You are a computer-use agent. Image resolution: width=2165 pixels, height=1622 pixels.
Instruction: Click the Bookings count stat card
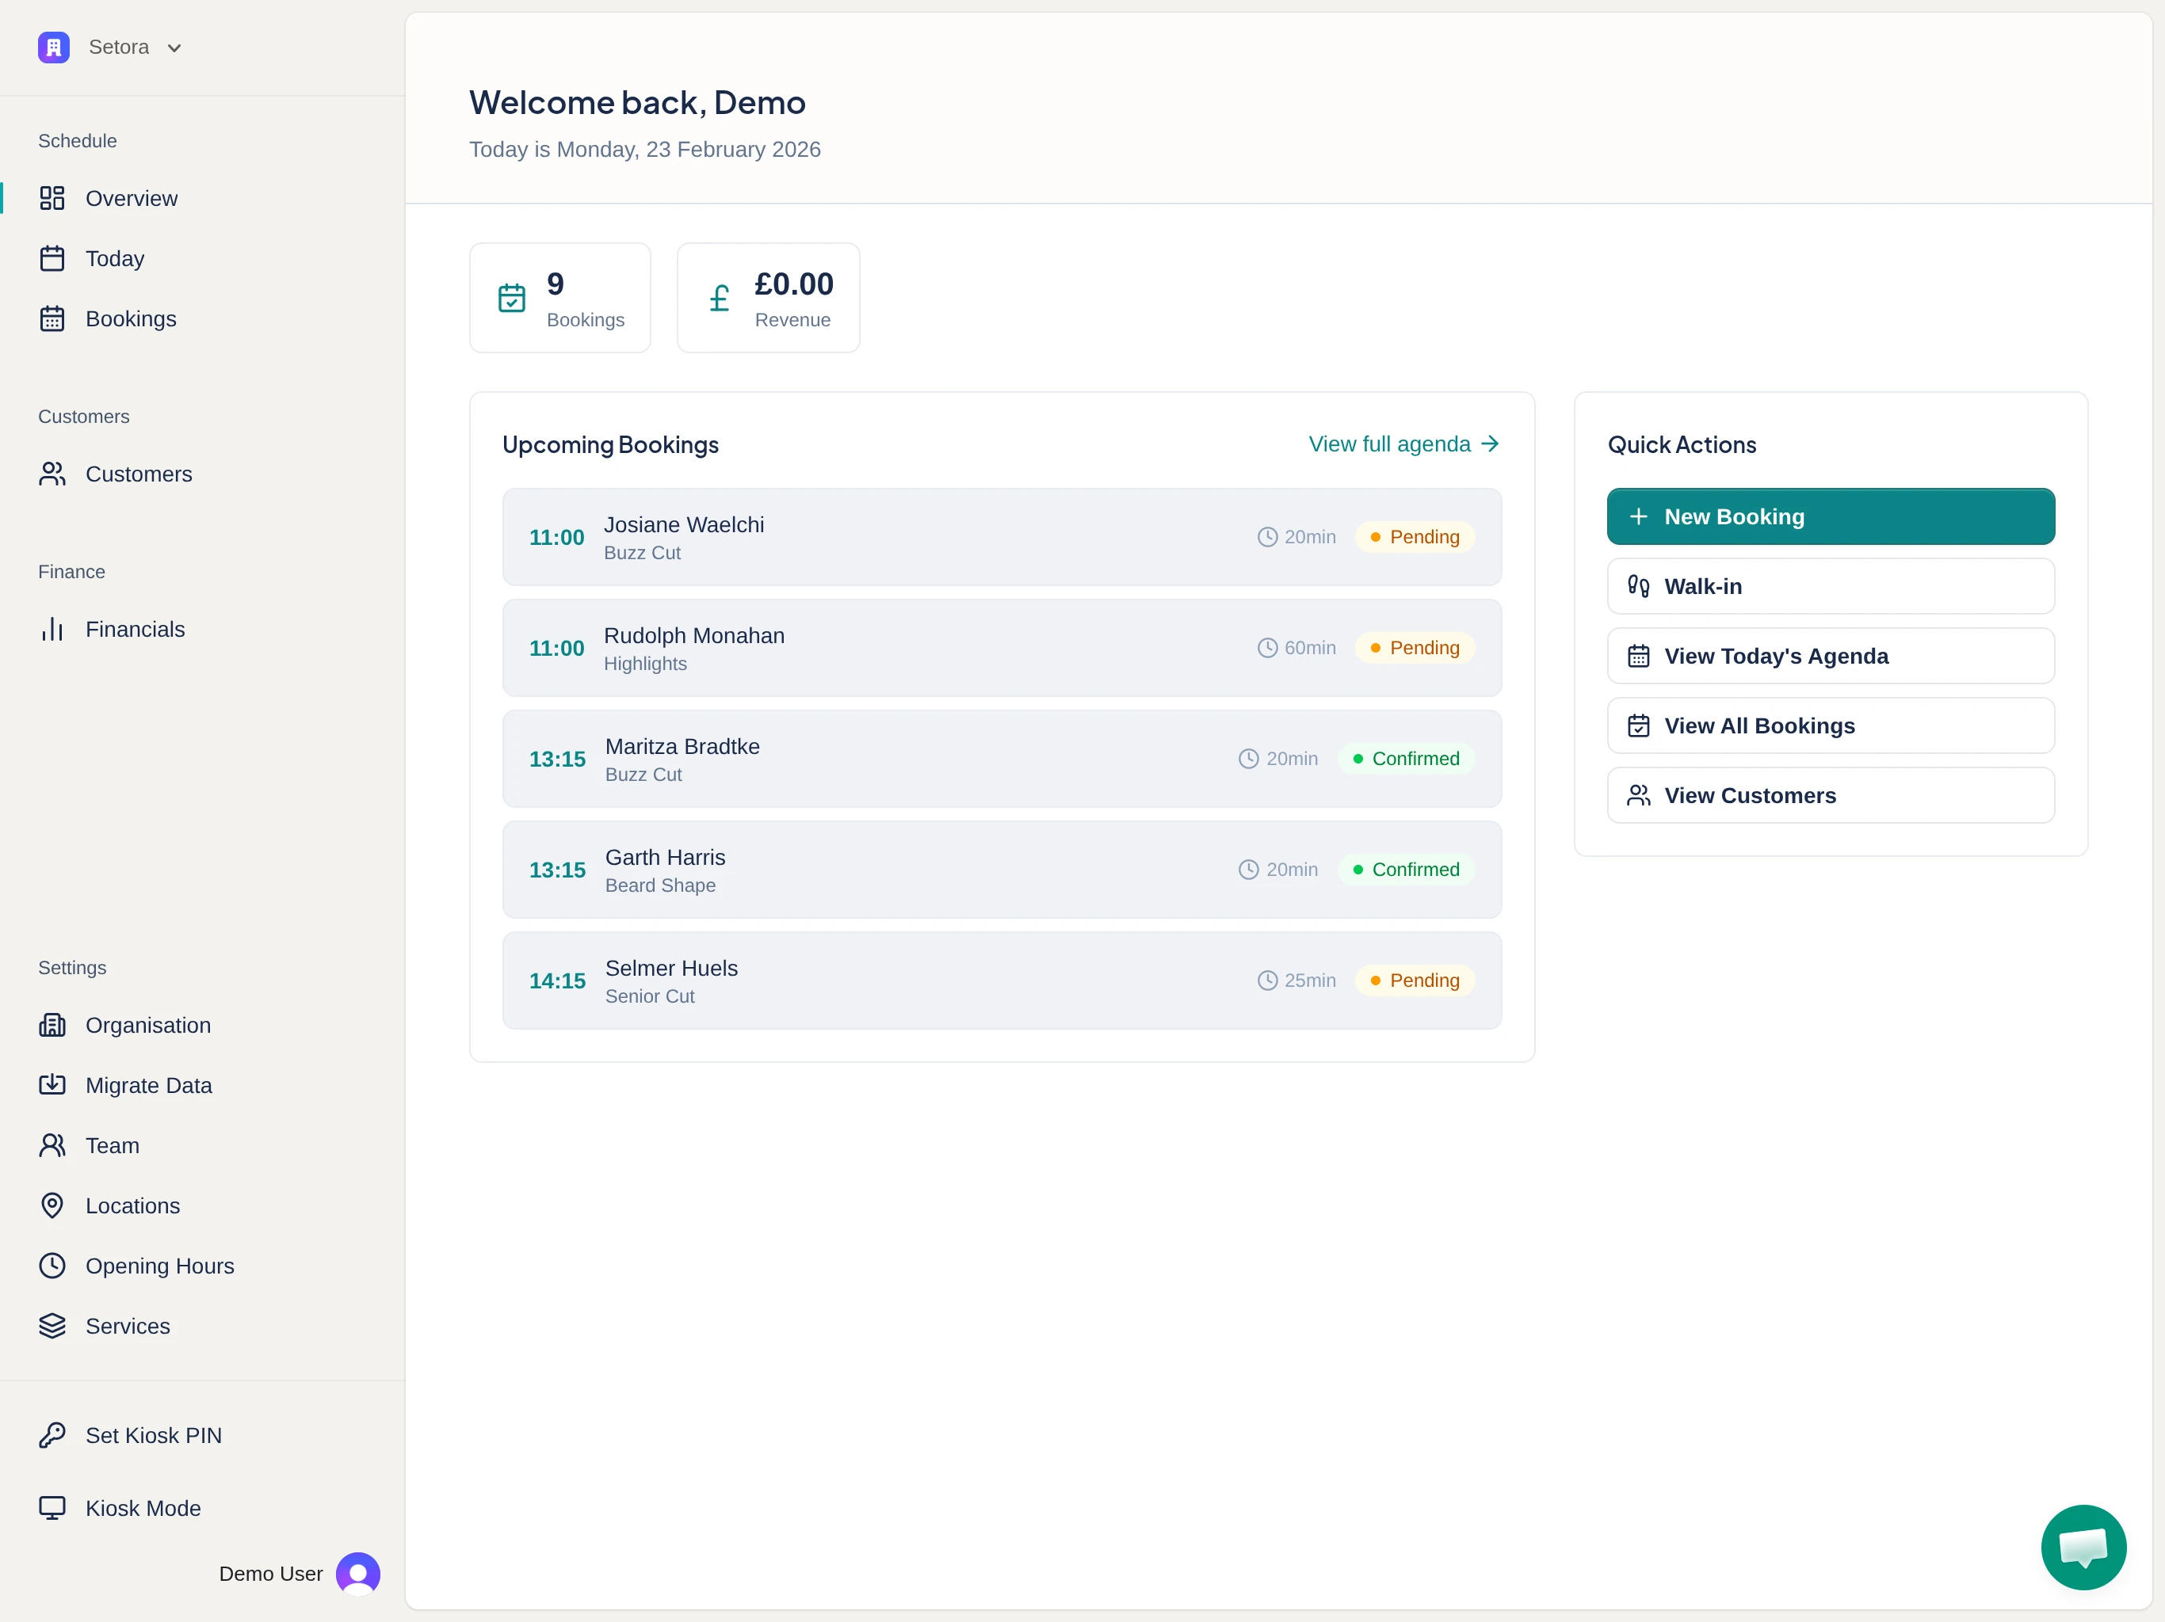click(559, 298)
